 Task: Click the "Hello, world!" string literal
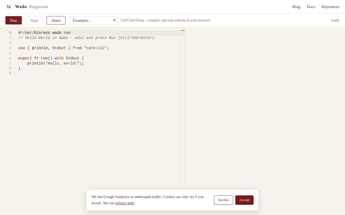(x=63, y=63)
